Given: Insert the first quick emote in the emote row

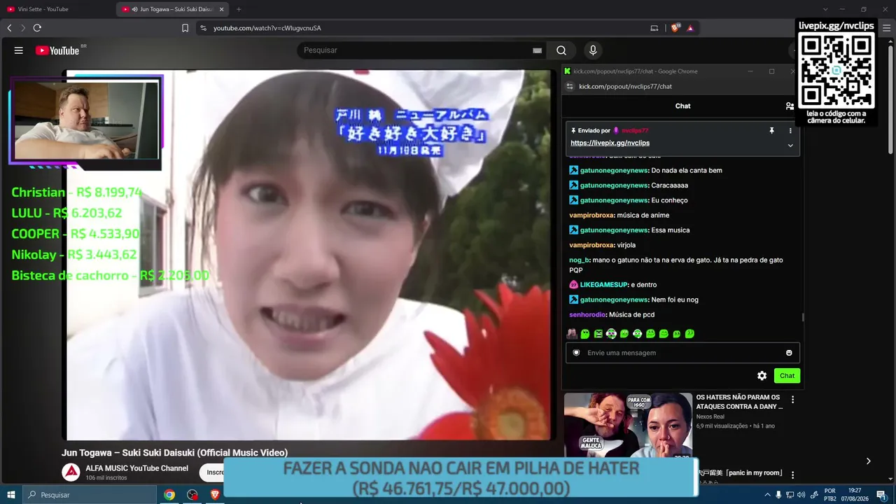Looking at the screenshot, I should (572, 334).
